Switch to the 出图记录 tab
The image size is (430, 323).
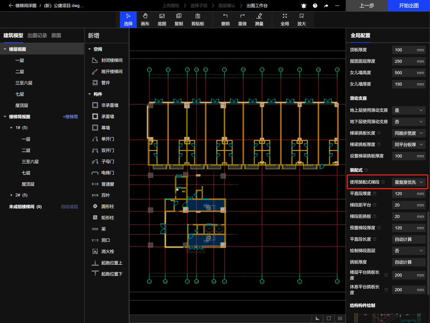37,35
